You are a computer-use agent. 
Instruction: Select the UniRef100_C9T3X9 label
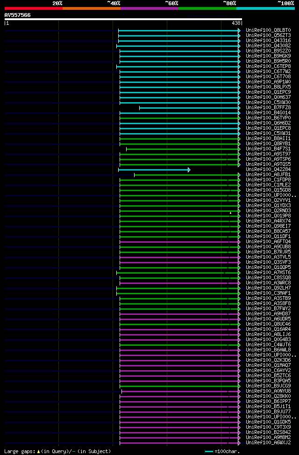[268, 427]
